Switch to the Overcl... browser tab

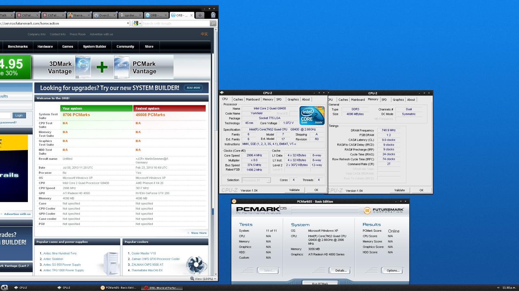[x=104, y=15]
